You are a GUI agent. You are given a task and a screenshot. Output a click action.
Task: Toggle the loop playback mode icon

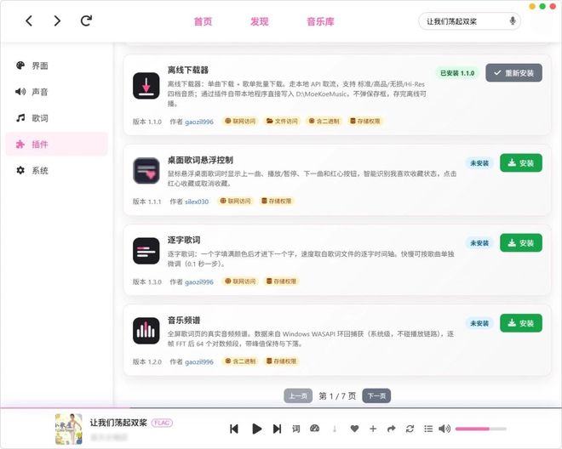click(x=410, y=429)
